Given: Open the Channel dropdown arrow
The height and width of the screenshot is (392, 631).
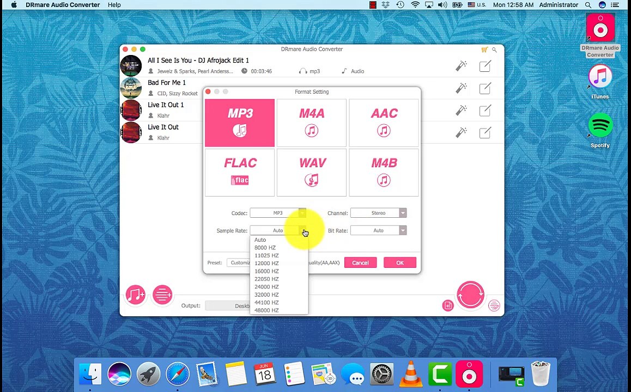Looking at the screenshot, I should [403, 213].
